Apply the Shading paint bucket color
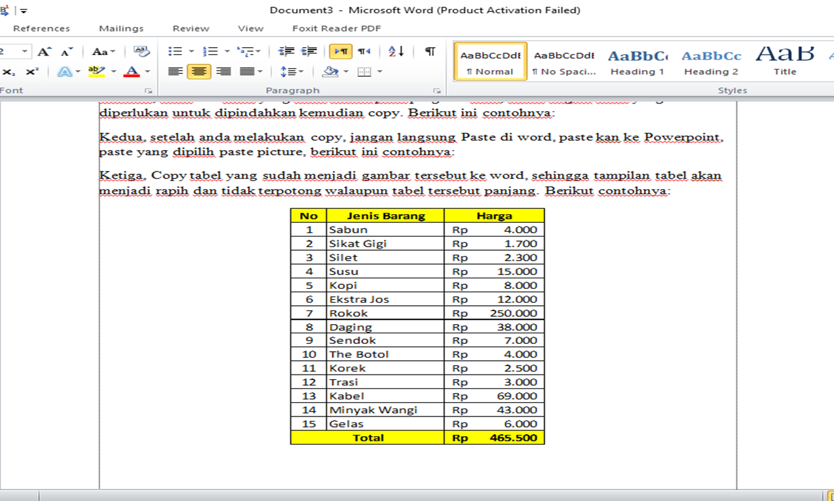 [331, 71]
